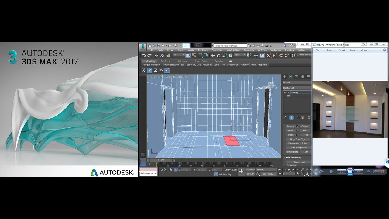Activate the Select Object tool
This screenshot has height=219, width=389.
pyautogui.click(x=188, y=56)
